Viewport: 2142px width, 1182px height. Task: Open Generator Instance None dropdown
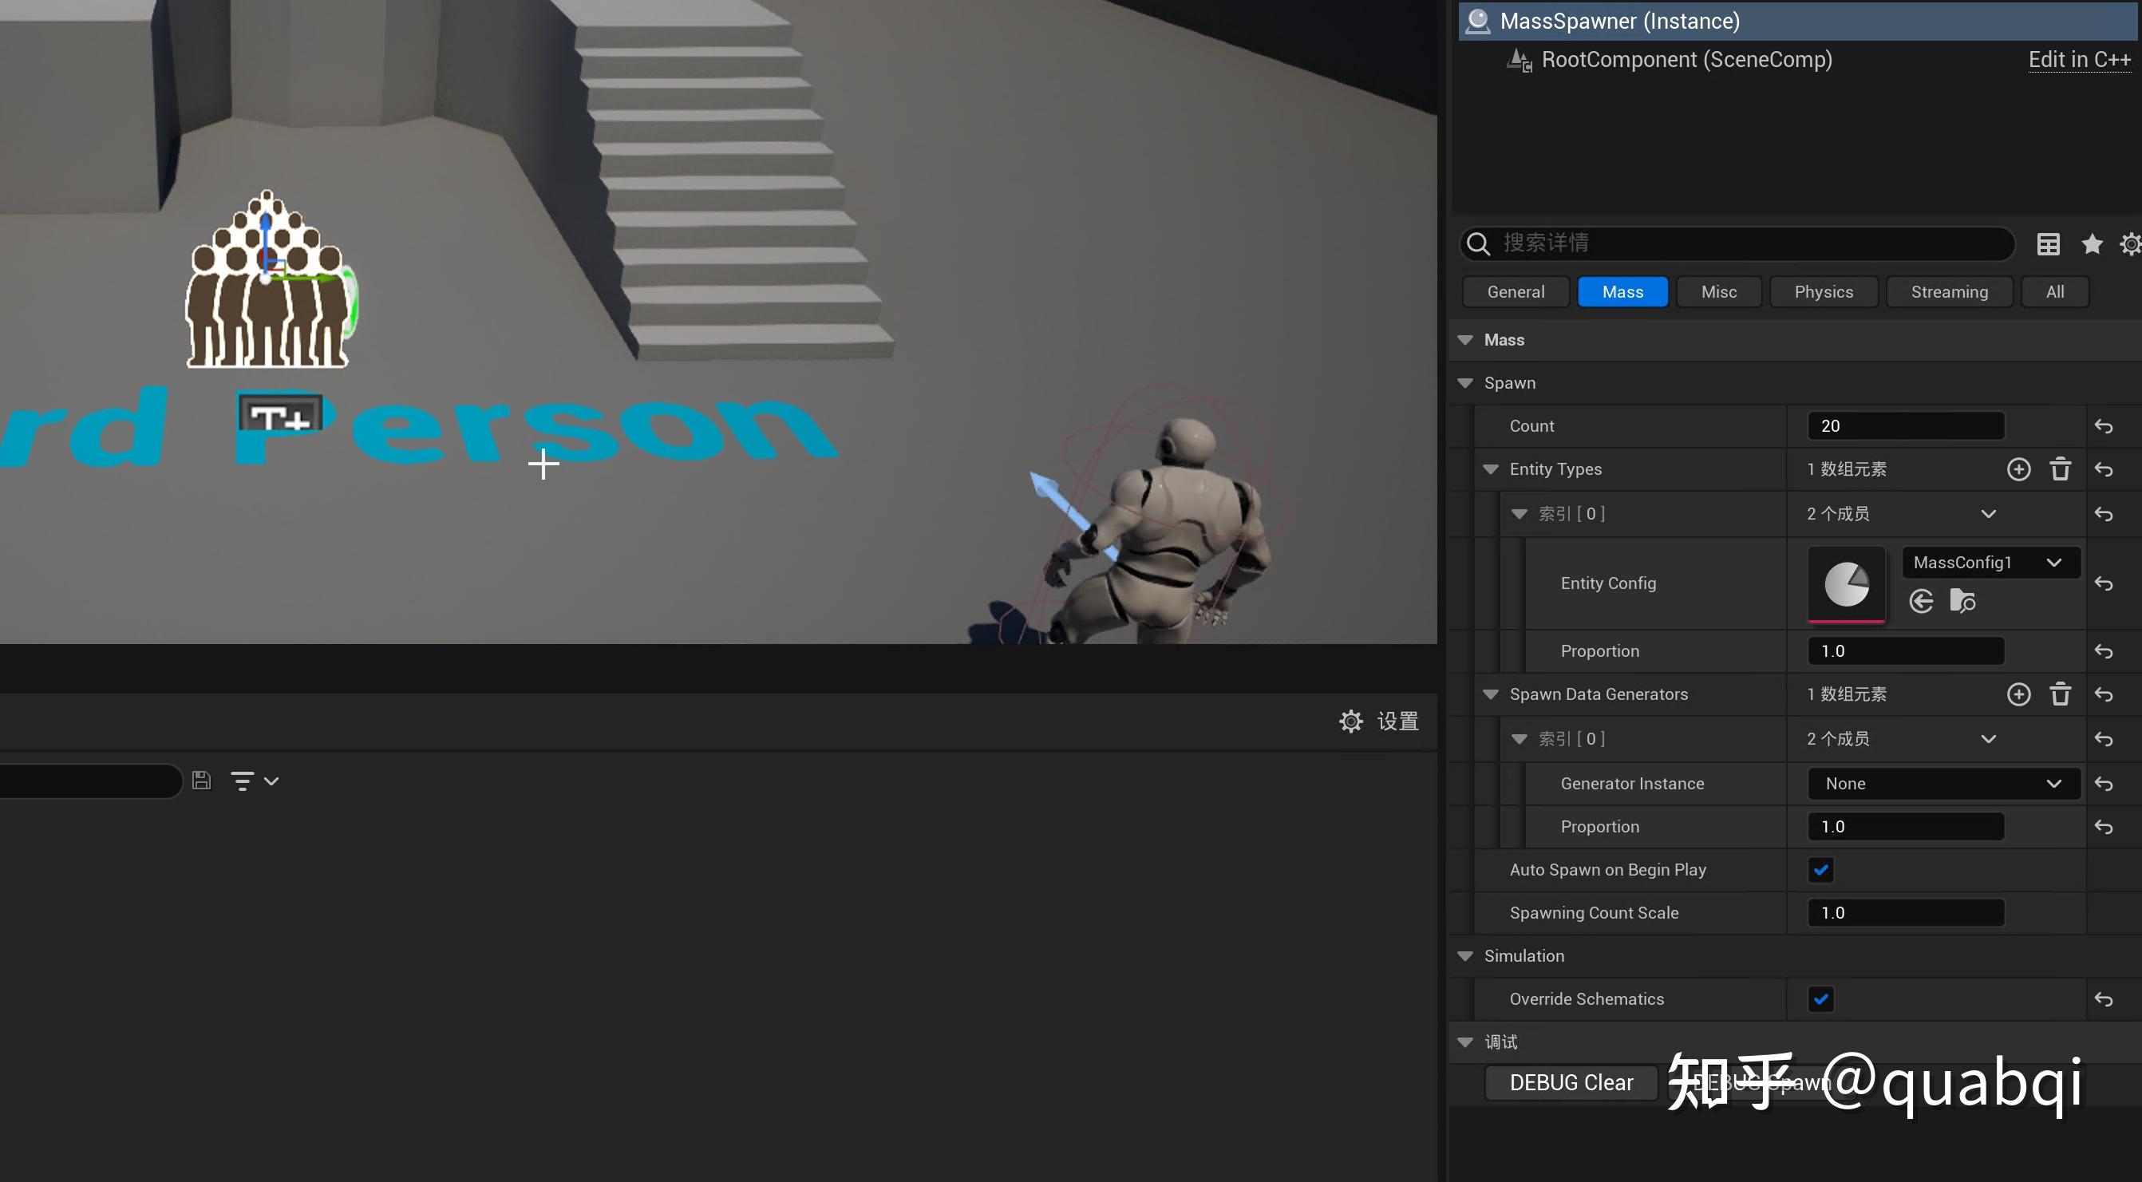tap(1942, 784)
